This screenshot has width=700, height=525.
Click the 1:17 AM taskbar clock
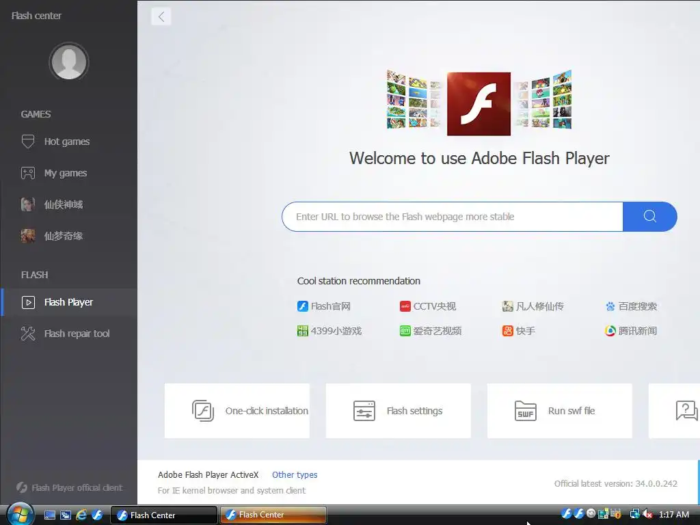[673, 514]
